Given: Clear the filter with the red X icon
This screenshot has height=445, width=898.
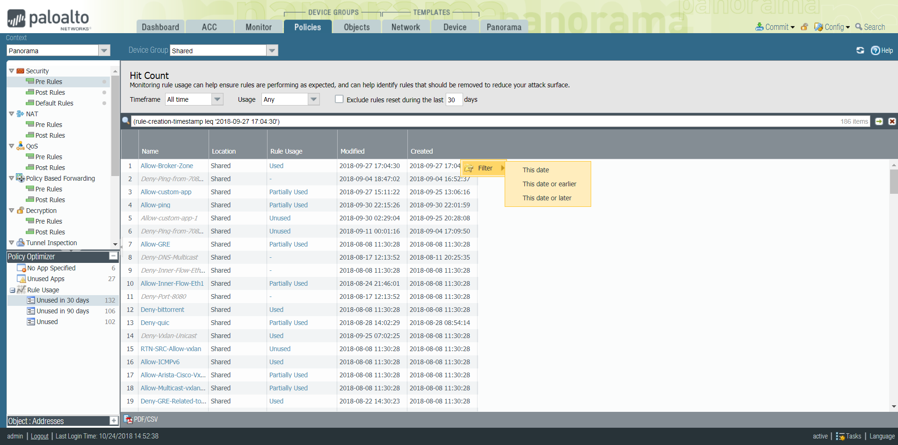Looking at the screenshot, I should 892,121.
